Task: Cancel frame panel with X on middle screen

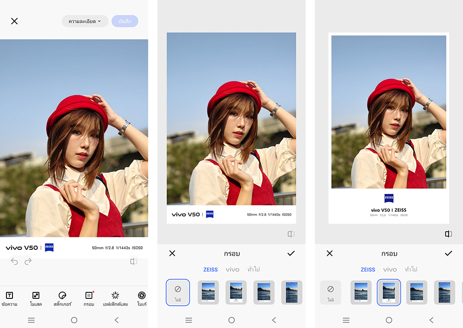Action: click(172, 254)
